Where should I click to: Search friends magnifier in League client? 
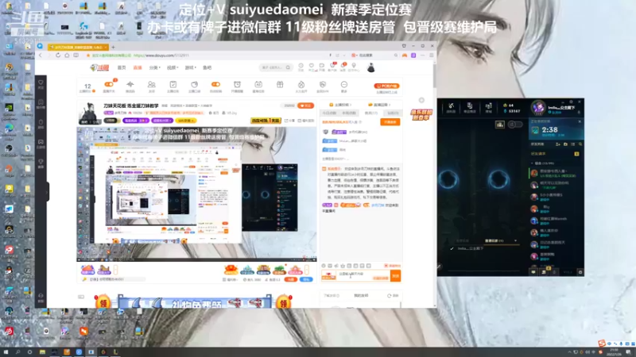(580, 144)
